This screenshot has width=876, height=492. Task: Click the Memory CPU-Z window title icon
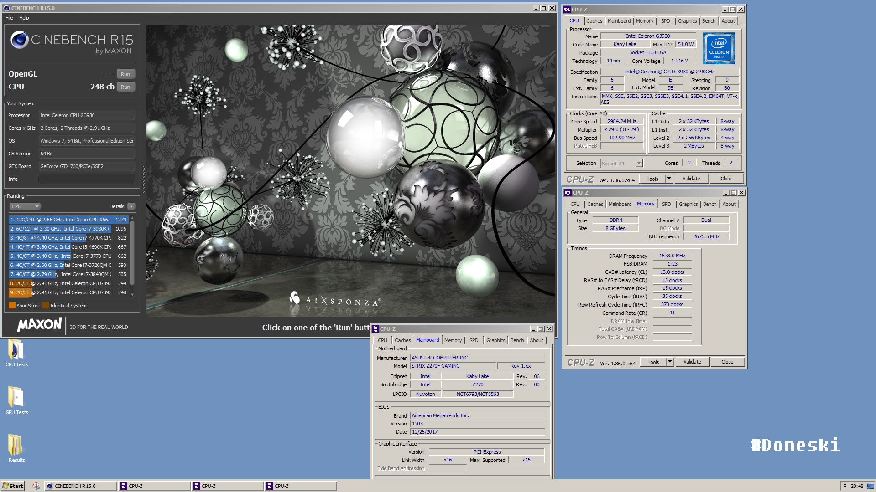568,193
